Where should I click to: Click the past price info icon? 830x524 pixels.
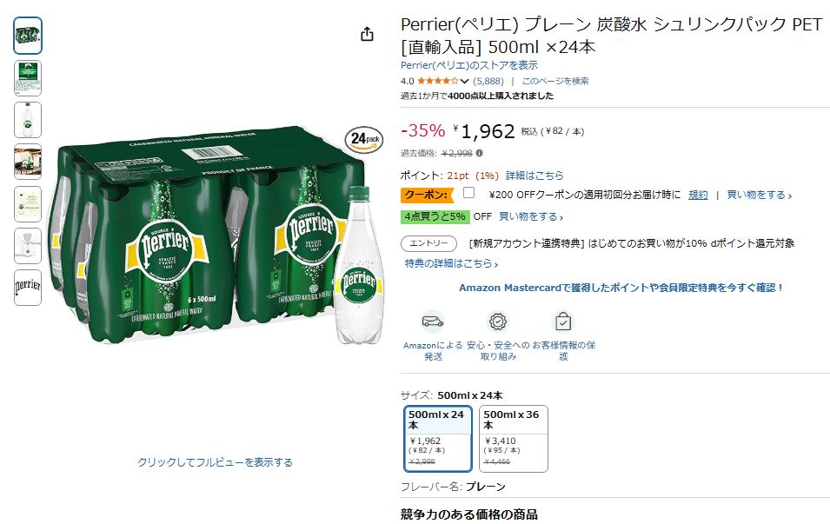pos(480,153)
